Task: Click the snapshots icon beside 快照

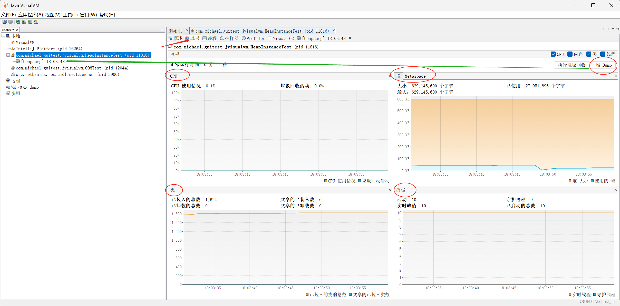Action: coord(8,94)
